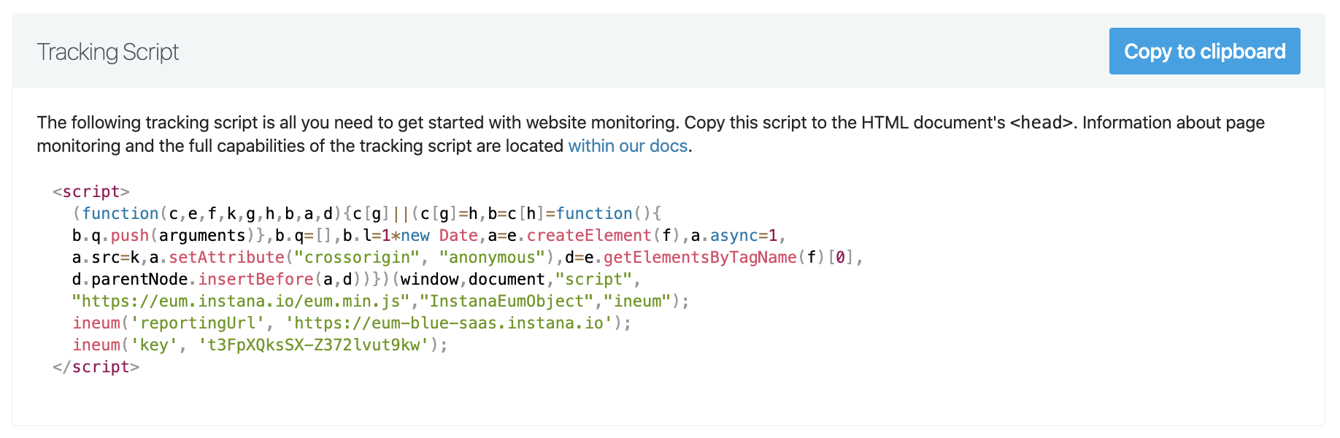Click the closing </script> tag line

coord(96,366)
